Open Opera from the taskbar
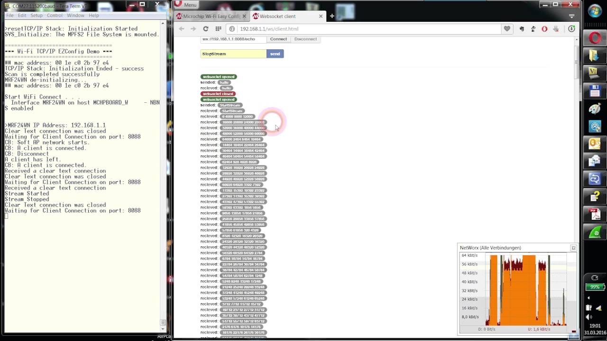Screen dimensions: 607x341 tap(595, 37)
